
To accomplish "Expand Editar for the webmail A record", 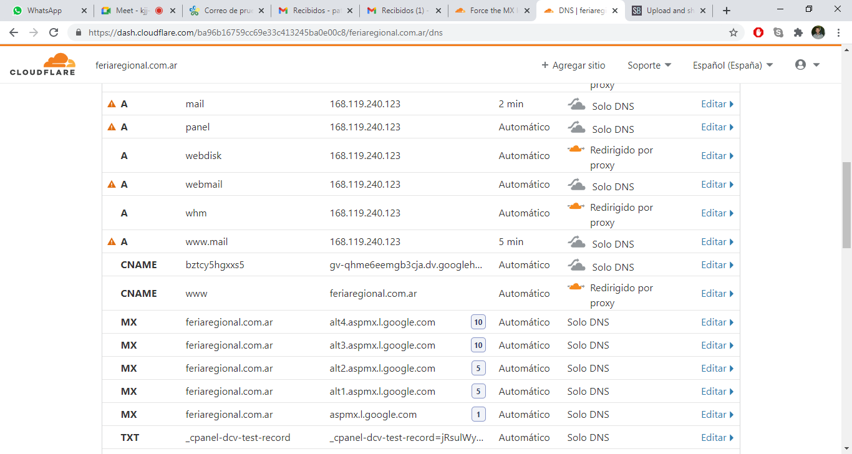I will (x=717, y=185).
